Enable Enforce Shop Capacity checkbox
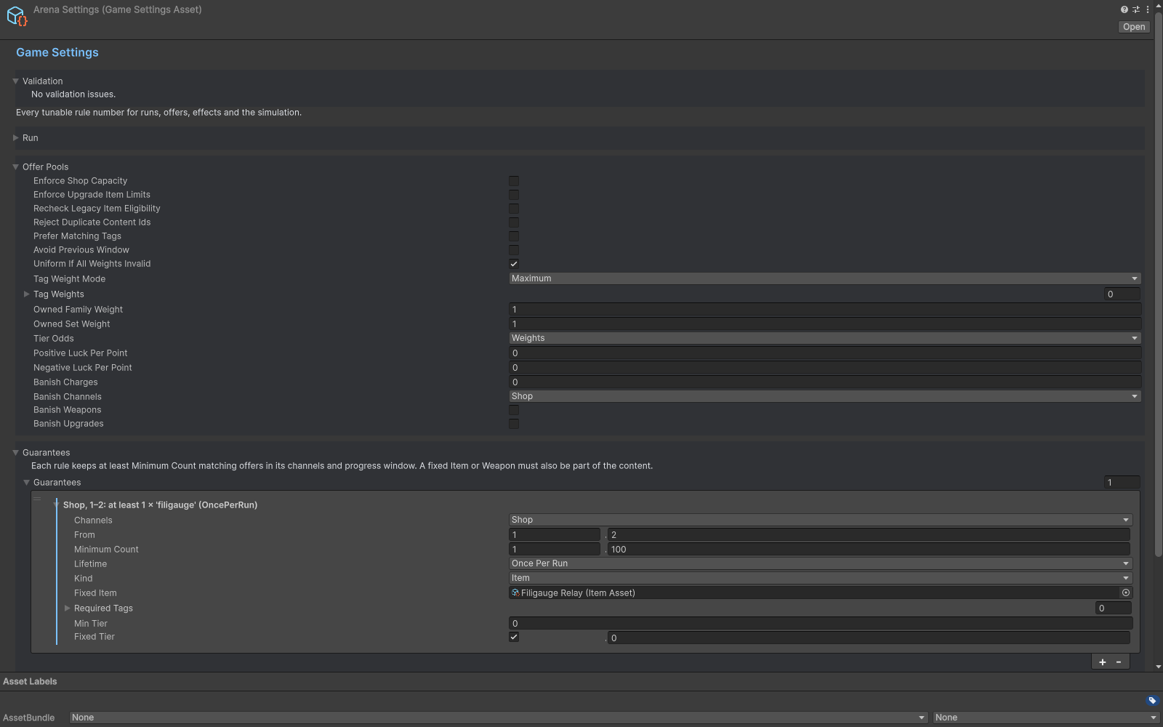 tap(514, 181)
